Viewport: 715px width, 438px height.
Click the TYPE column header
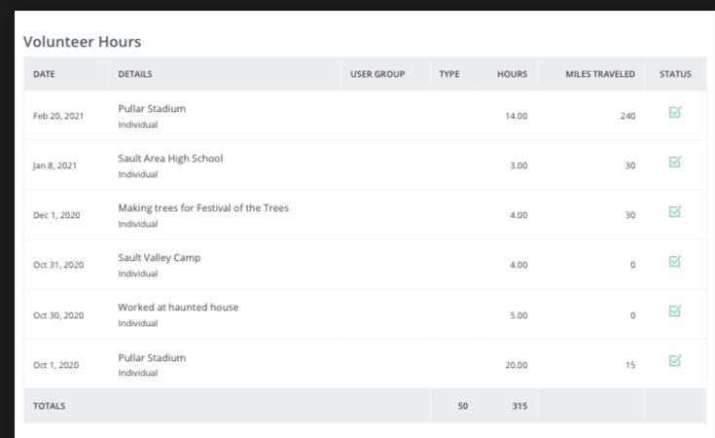449,74
